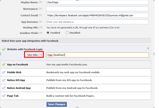
Task: Click the checkmark icon next to Mobile Web
Action: (x=4, y=72)
